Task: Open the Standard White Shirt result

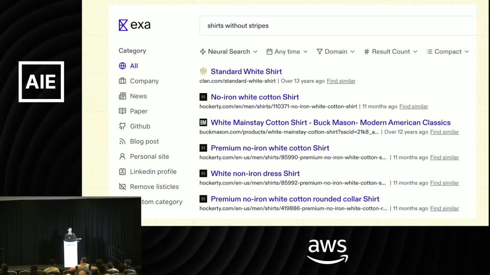Action: (x=246, y=71)
